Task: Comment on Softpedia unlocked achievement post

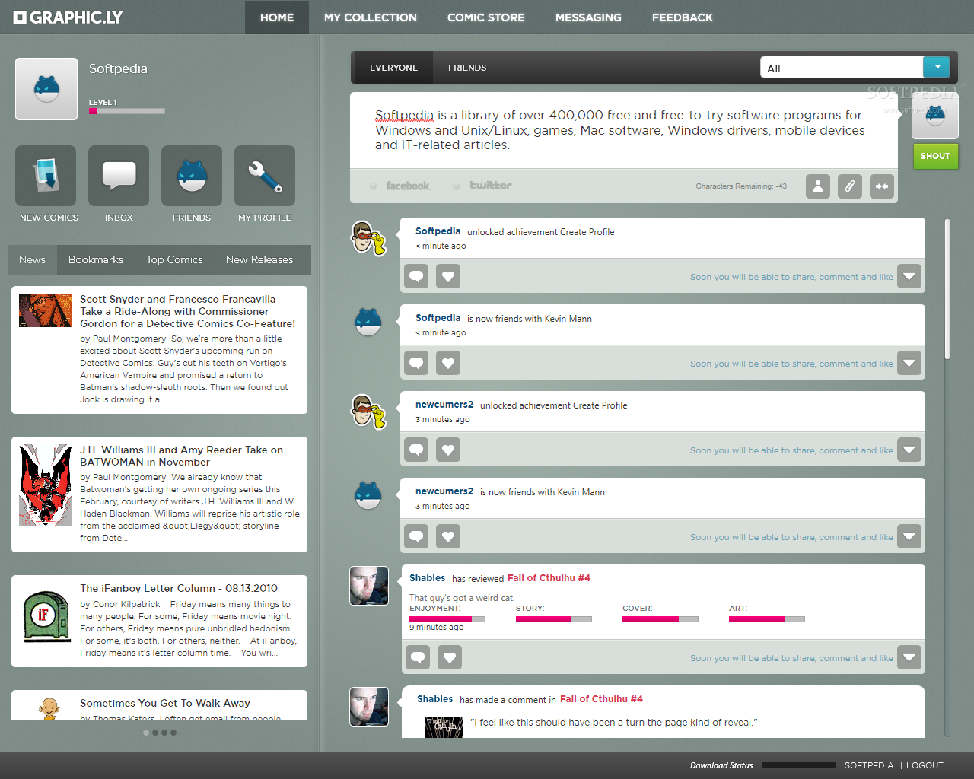Action: (416, 276)
